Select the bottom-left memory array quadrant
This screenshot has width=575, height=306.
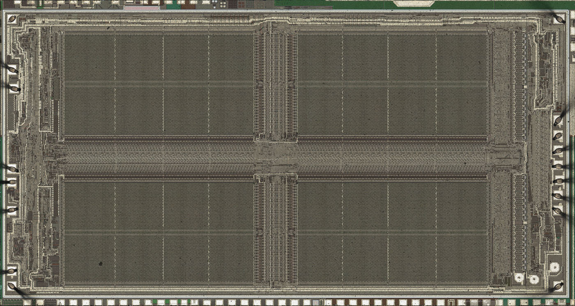click(x=159, y=232)
